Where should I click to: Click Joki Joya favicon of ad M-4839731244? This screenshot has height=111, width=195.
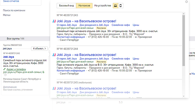(x=54, y=55)
